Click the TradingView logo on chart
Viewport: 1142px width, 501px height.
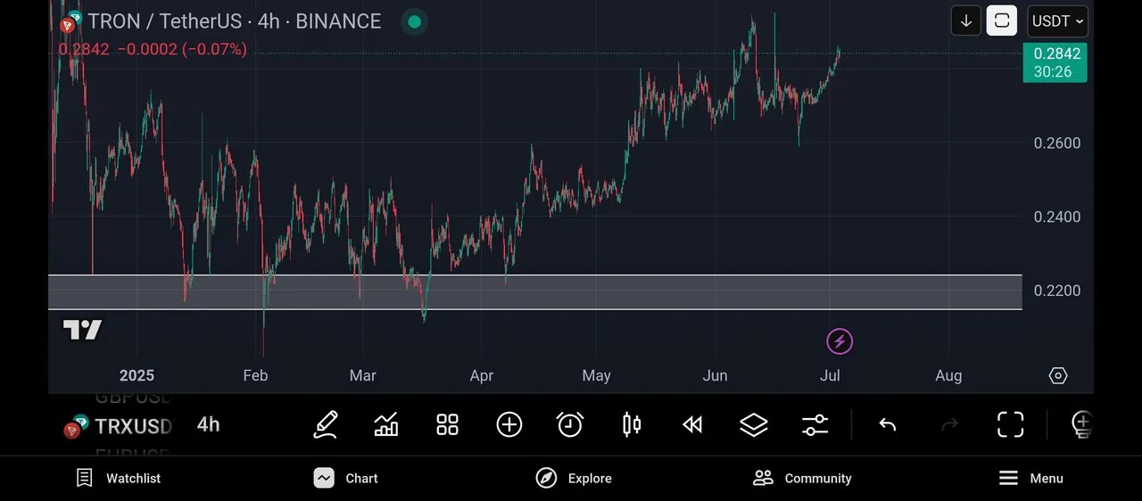pos(82,330)
